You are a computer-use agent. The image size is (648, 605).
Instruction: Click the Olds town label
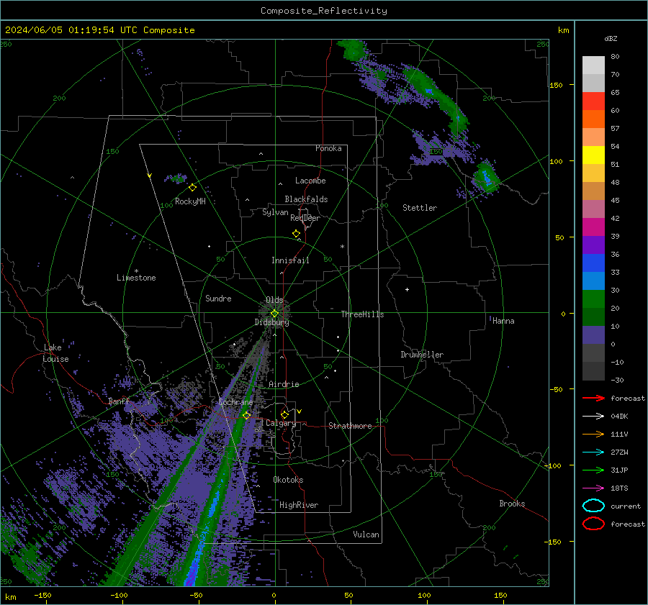tap(274, 300)
